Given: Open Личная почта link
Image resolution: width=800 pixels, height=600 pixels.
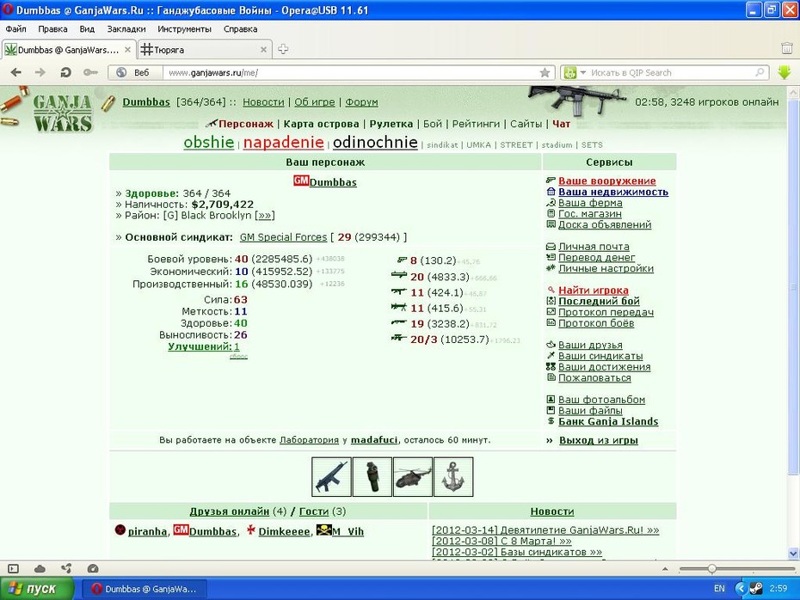Looking at the screenshot, I should click(594, 246).
